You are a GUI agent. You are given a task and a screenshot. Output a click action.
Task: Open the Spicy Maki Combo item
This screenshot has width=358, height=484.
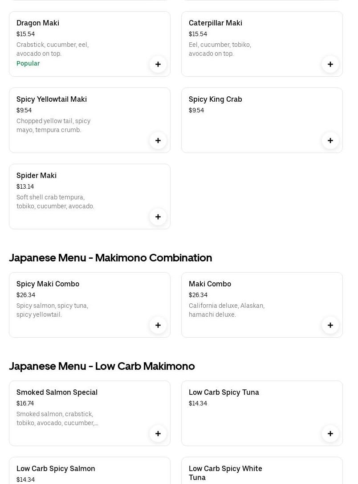click(48, 284)
